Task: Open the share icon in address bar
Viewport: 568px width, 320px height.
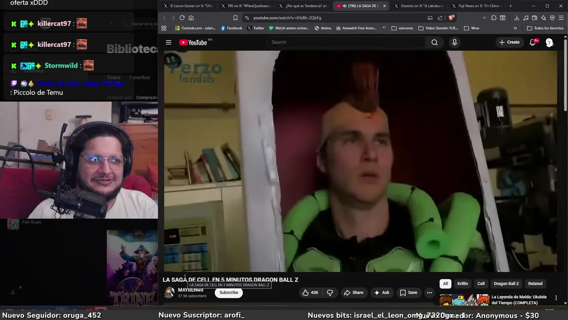Action: [440, 18]
